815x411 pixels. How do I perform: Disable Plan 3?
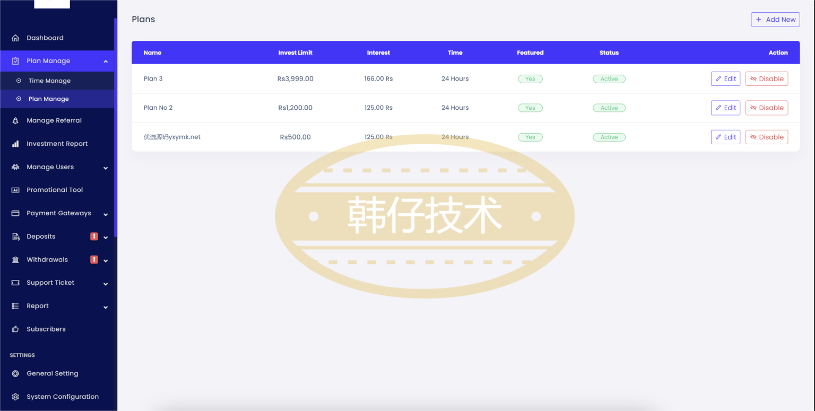pyautogui.click(x=767, y=78)
